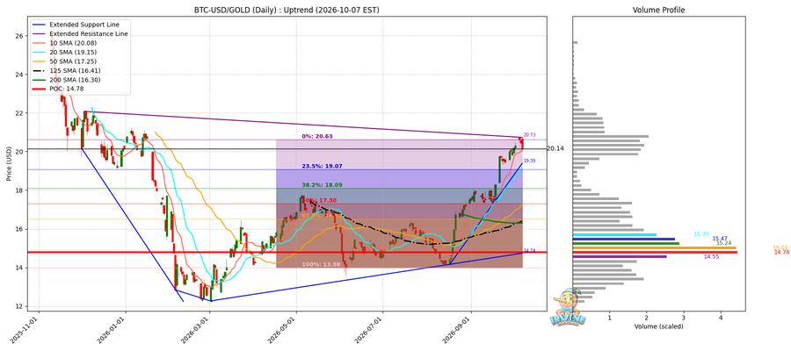The height and width of the screenshot is (351, 791).
Task: Select the "Extended Support Line" legend entry
Action: point(82,24)
